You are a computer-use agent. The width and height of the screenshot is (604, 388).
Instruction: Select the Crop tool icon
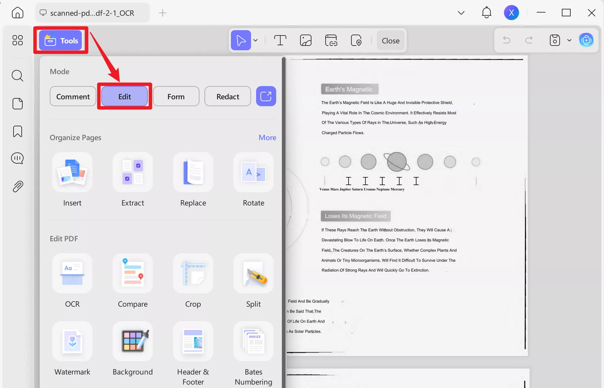(193, 274)
